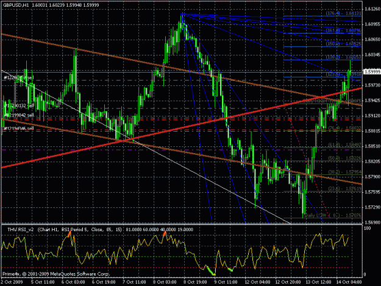This screenshot has width=381, height=286.
Task: Click the 2 Oct 2009 time label
Action: point(12,282)
